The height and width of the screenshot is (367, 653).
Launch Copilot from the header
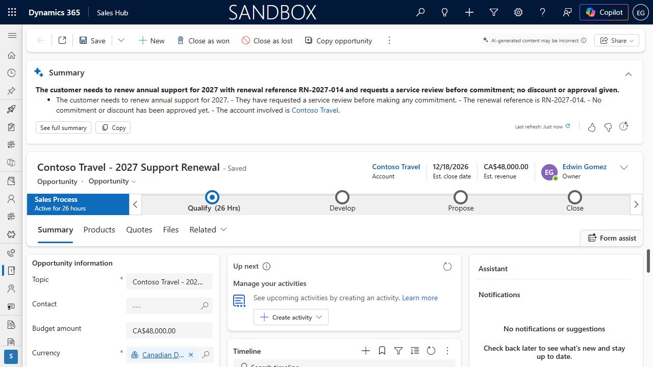(x=604, y=12)
